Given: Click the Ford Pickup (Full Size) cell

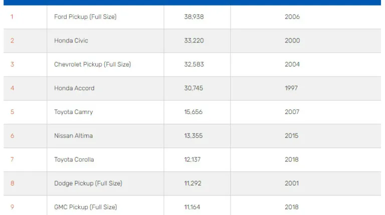Looking at the screenshot, I should [85, 17].
